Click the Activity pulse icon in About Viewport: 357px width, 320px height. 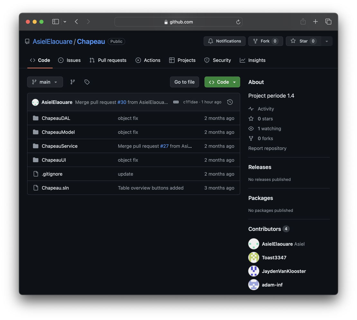click(x=251, y=108)
